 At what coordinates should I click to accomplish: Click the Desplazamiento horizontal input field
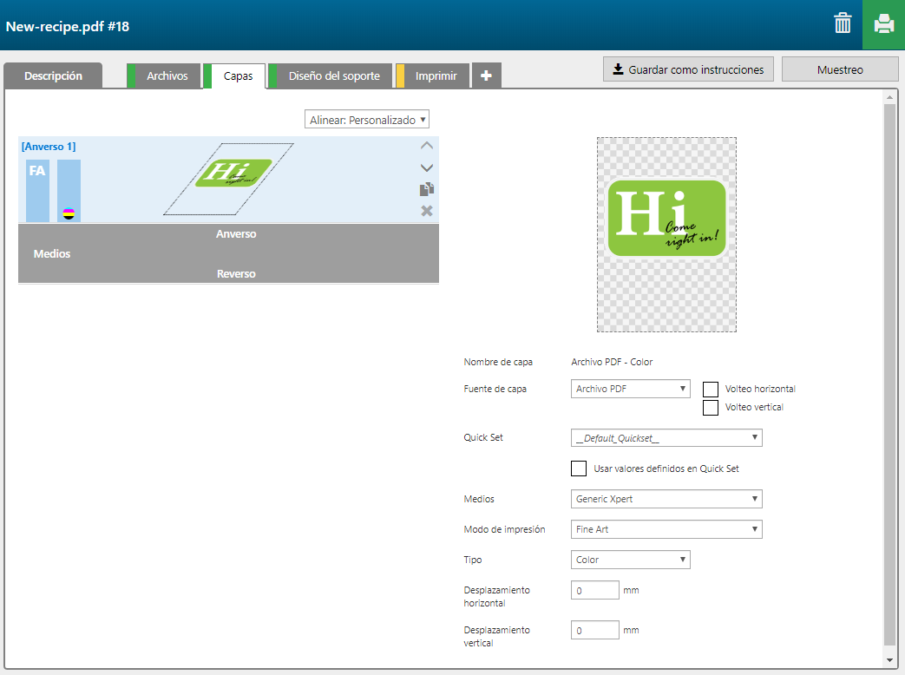tap(595, 590)
